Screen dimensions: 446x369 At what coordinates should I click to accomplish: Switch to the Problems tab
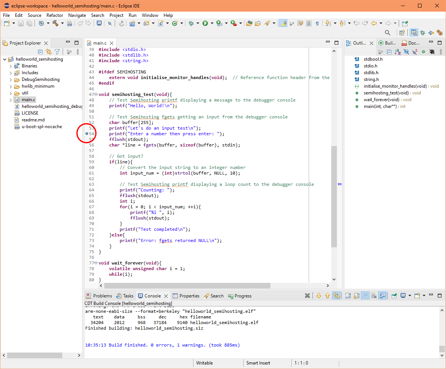[x=102, y=296]
